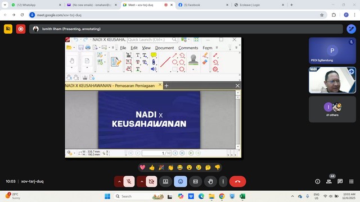360x202 pixels.
Task: Click the red leave call button
Action: [237, 181]
